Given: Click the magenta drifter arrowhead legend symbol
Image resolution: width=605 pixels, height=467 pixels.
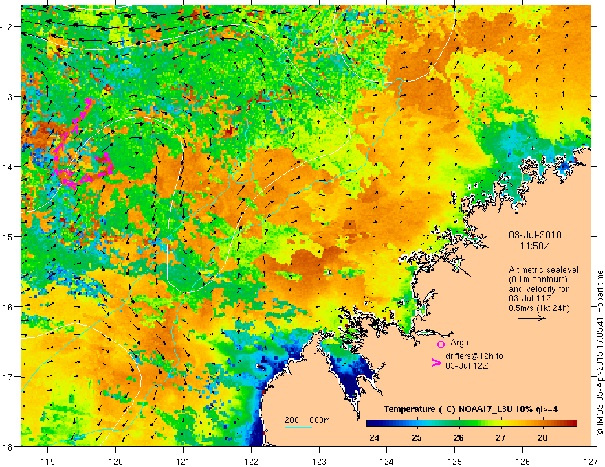Looking at the screenshot, I should [436, 363].
